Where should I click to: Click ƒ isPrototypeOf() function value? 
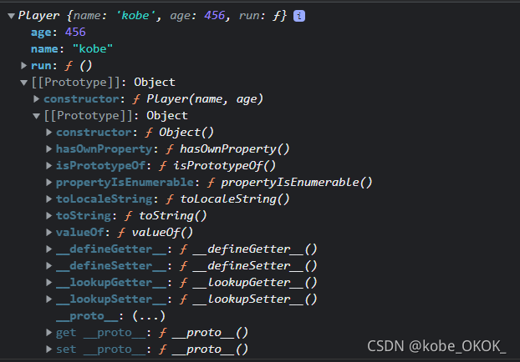point(217,165)
